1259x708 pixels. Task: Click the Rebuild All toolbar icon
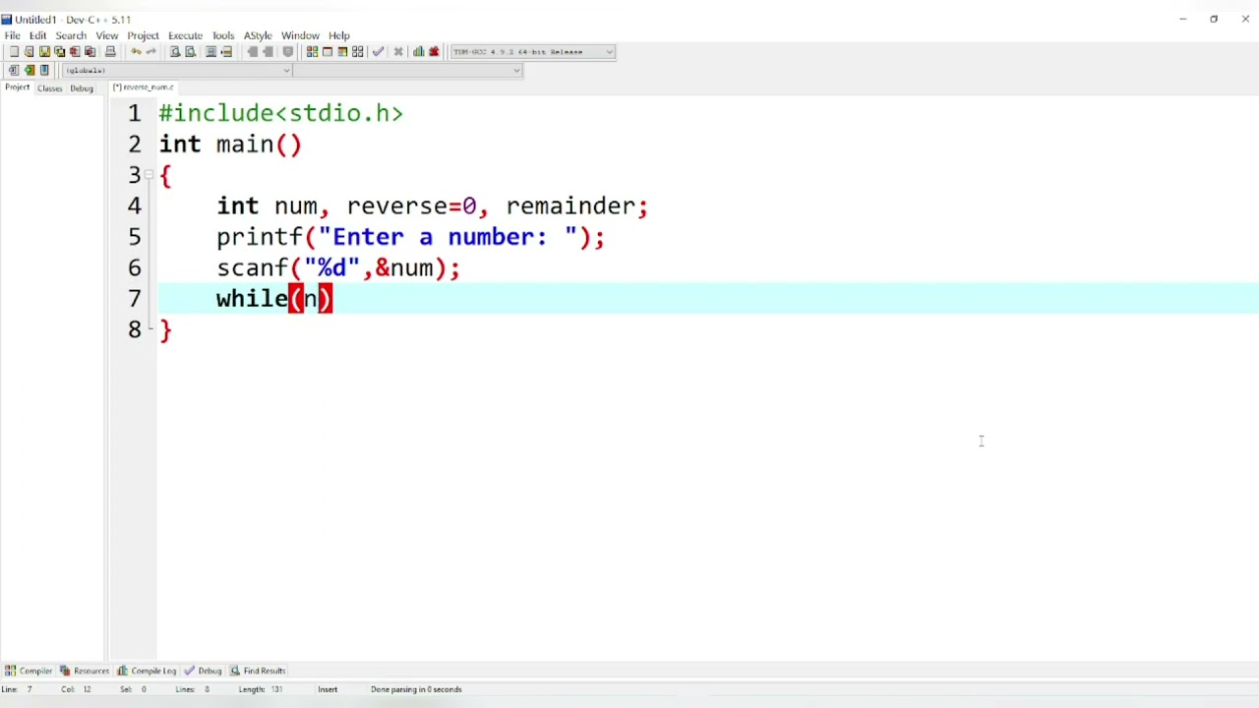(x=357, y=51)
